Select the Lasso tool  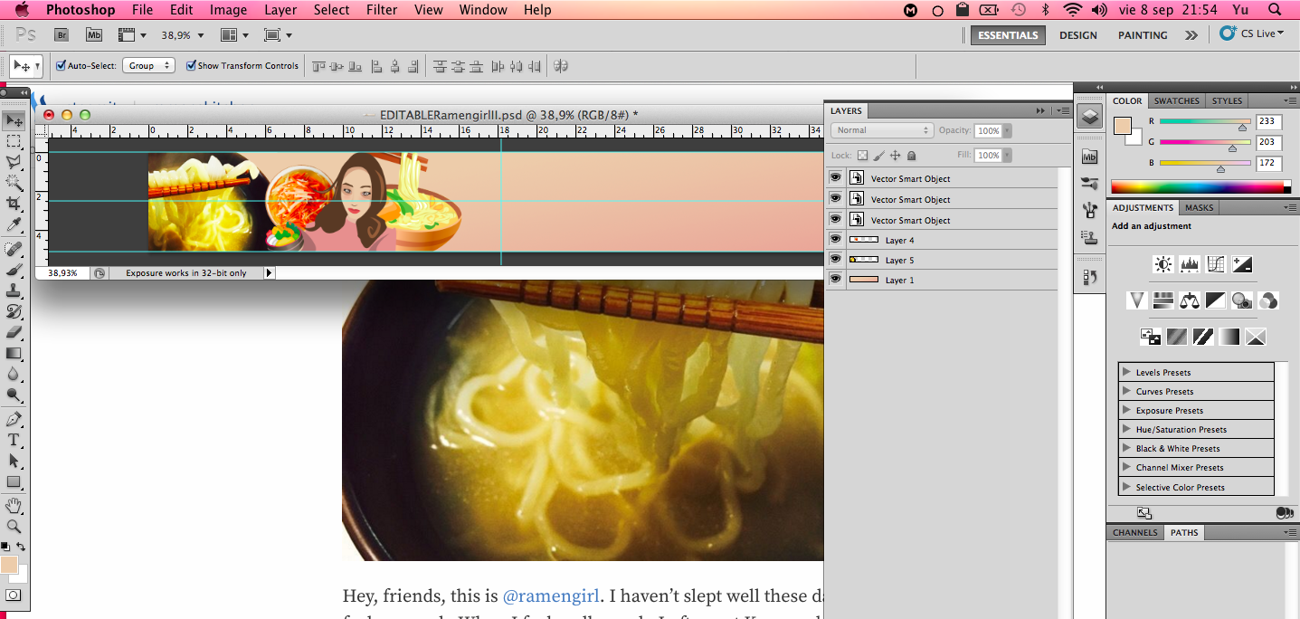(14, 162)
